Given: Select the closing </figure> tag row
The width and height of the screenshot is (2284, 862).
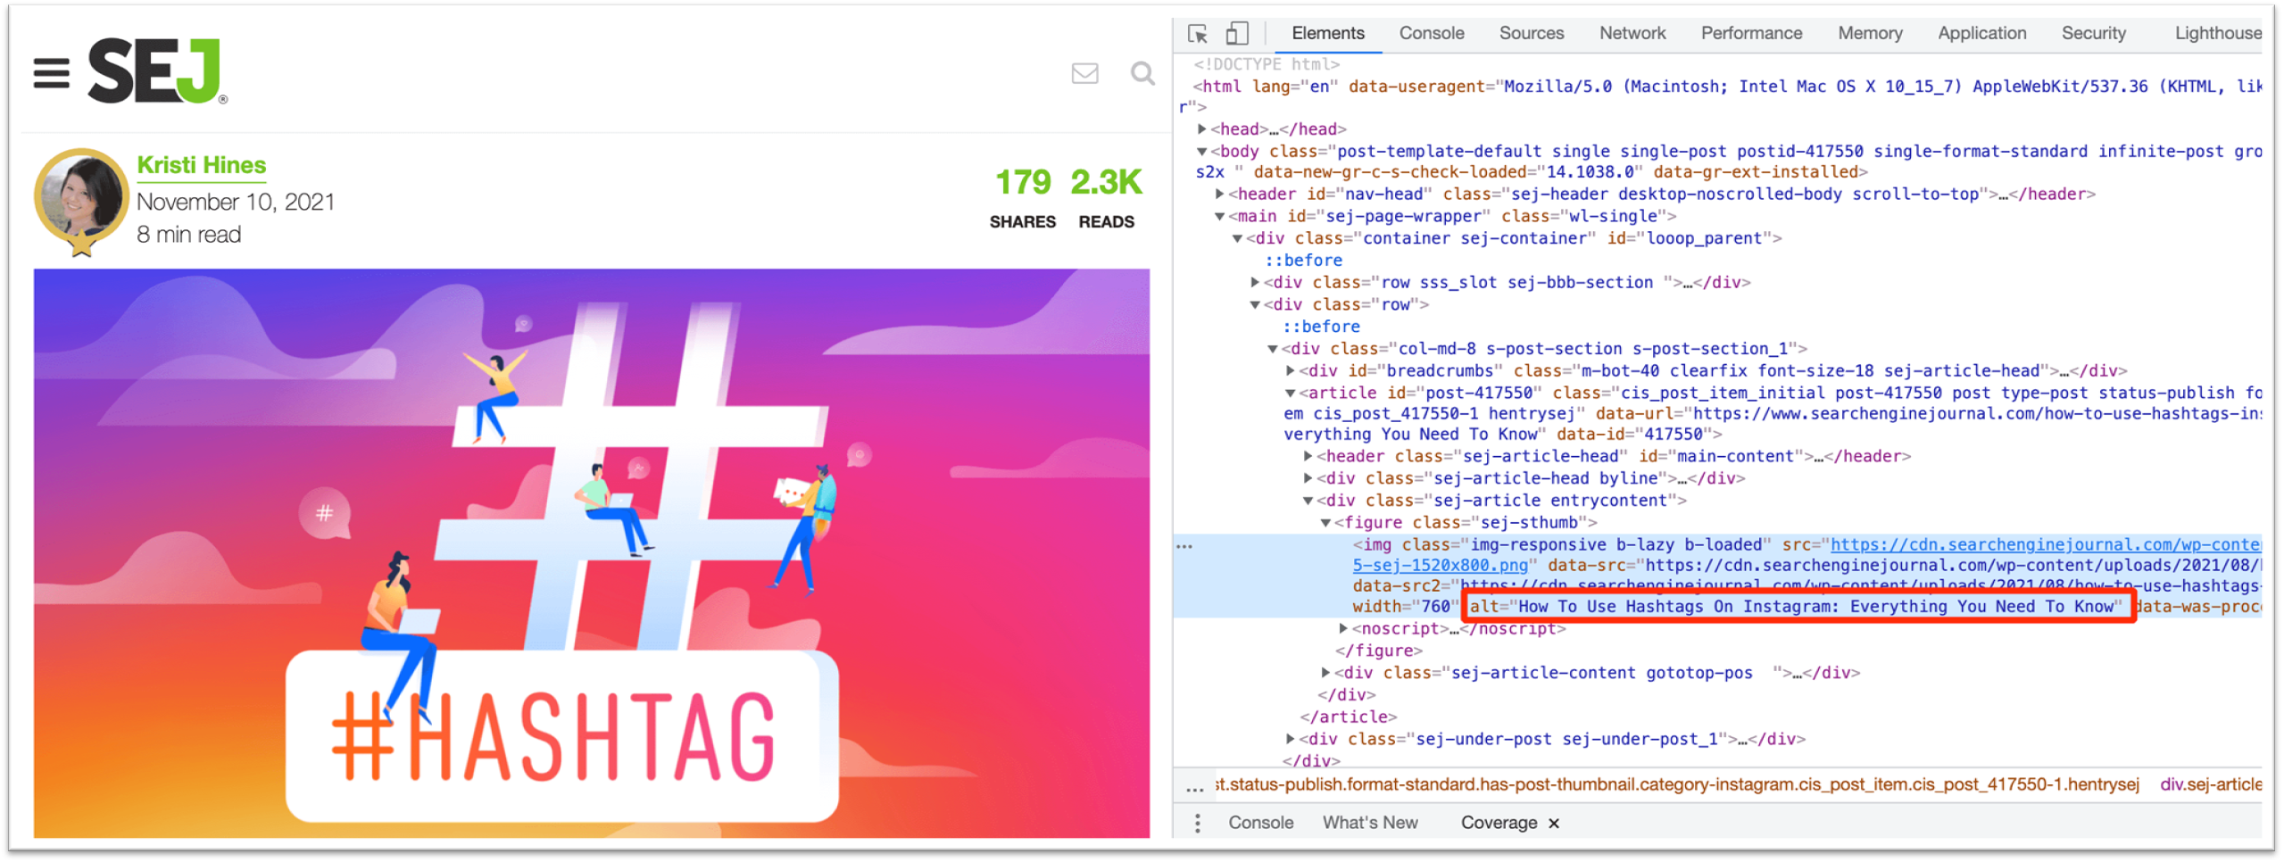Looking at the screenshot, I should 1379,651.
